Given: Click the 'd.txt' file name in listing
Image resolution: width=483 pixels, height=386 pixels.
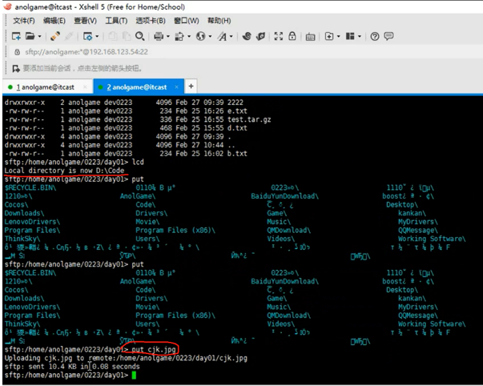Looking at the screenshot, I should click(237, 128).
